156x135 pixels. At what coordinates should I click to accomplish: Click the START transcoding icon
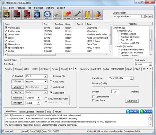click(98, 15)
